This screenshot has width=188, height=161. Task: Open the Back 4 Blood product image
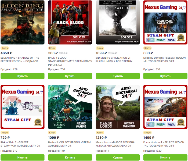tap(70, 22)
